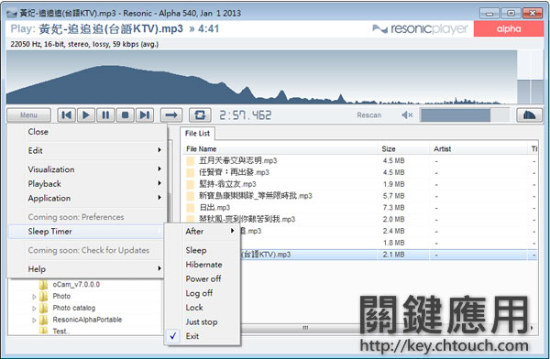The width and height of the screenshot is (550, 359).
Task: Expand the After submenu arrow
Action: (x=232, y=231)
